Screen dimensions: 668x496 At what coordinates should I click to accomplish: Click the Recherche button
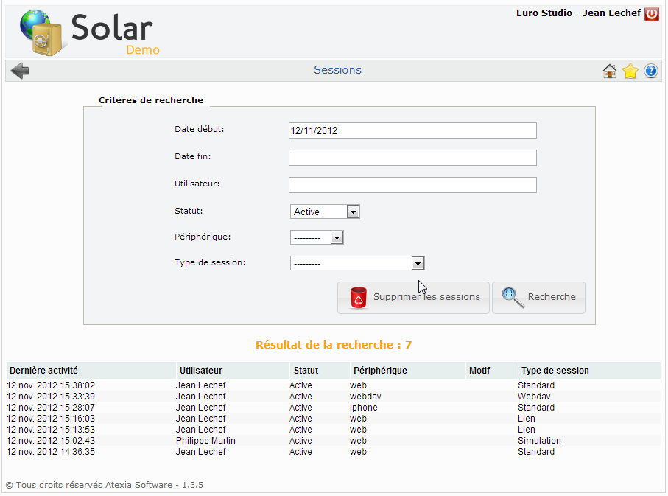[538, 298]
